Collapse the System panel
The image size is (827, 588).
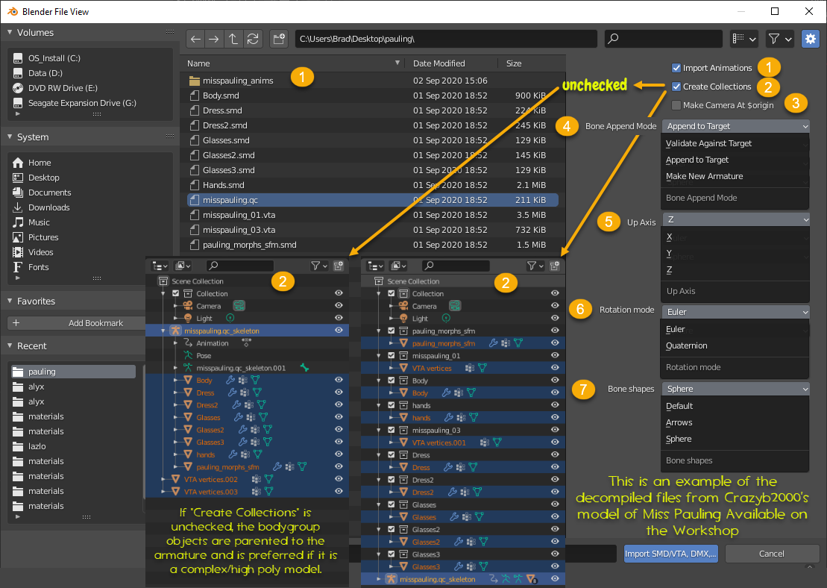(x=10, y=137)
